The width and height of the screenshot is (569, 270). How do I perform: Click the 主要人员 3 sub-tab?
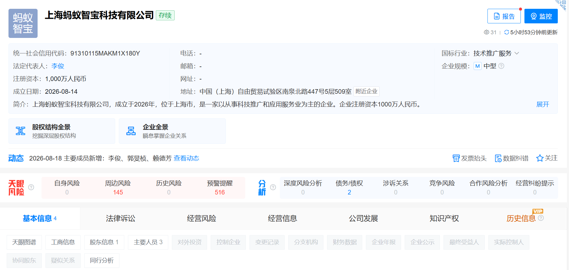pyautogui.click(x=148, y=242)
